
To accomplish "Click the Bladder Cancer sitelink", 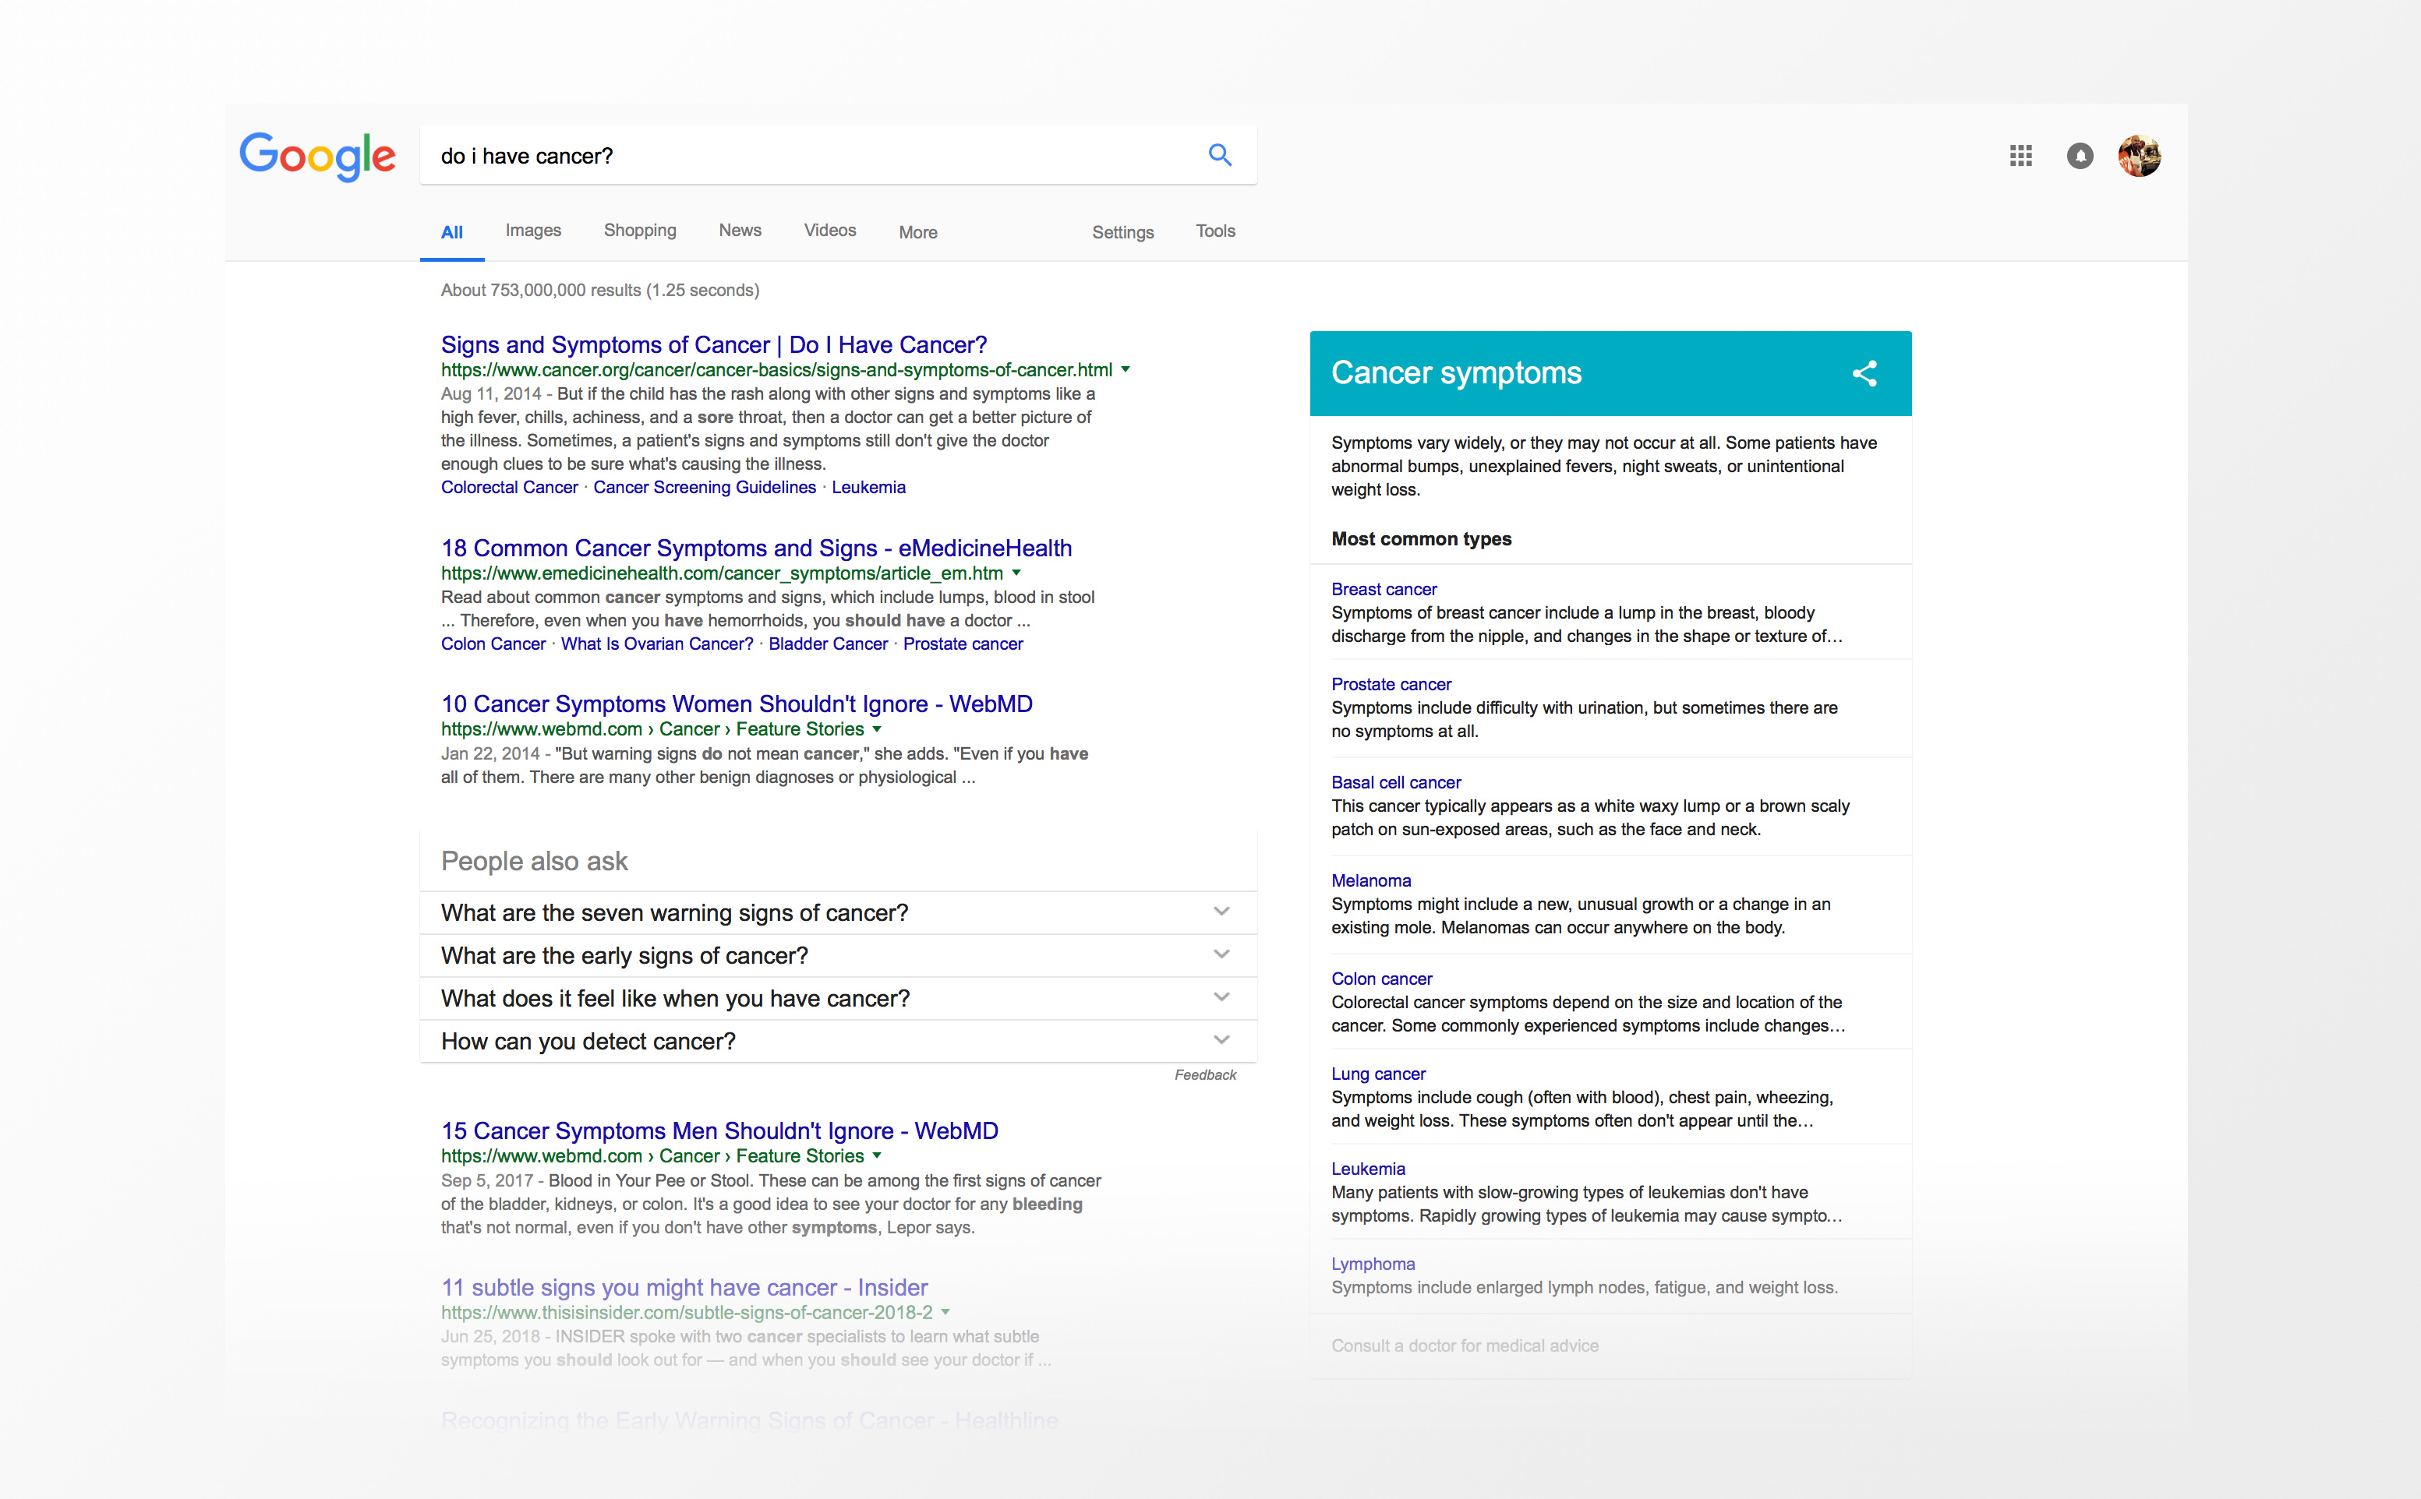I will coord(828,644).
